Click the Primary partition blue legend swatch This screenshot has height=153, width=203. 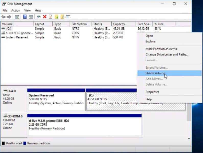25,143
